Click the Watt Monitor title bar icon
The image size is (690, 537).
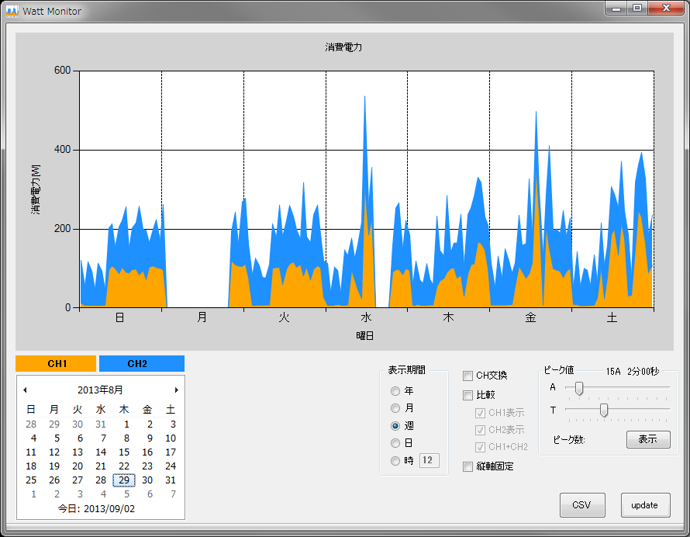click(x=12, y=11)
